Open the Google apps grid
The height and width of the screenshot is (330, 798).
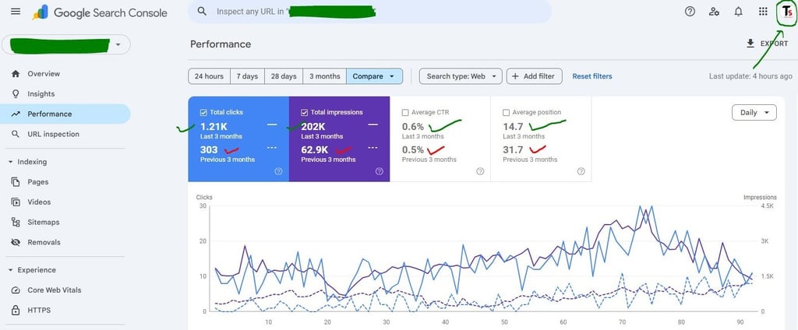[x=763, y=11]
